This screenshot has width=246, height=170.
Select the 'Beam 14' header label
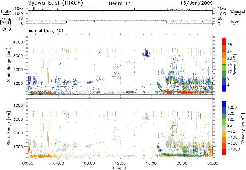(x=120, y=3)
